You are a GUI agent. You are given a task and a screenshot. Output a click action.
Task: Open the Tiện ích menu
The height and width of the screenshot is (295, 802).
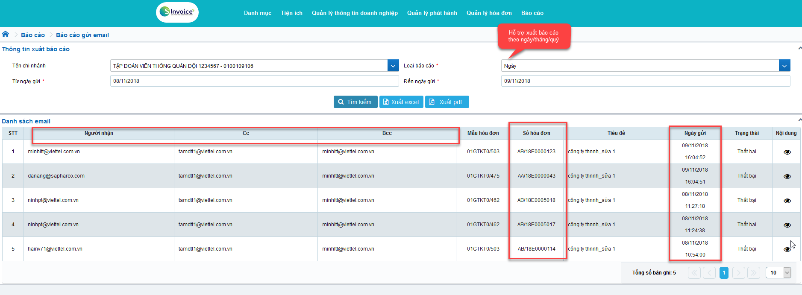tap(291, 13)
